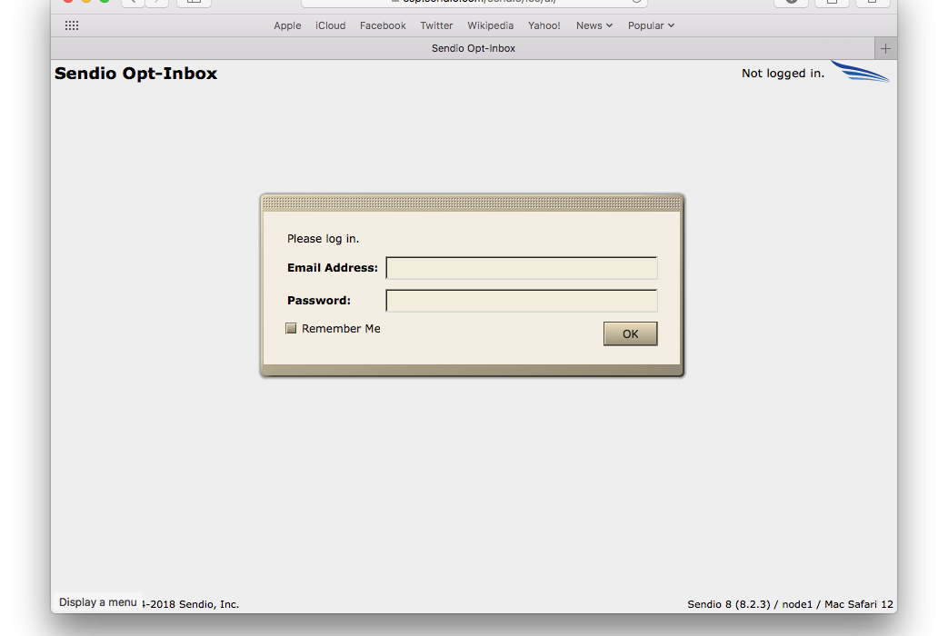948x636 pixels.
Task: Open the Apple bookmark
Action: pos(287,25)
